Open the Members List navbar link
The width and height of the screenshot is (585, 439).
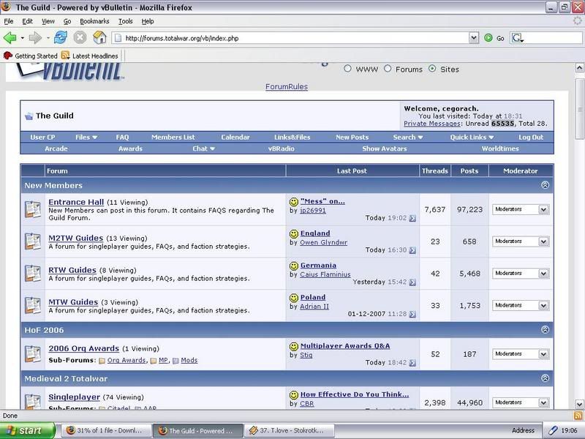coord(173,138)
